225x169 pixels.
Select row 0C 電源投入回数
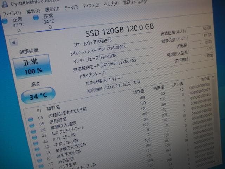[x=121, y=114]
